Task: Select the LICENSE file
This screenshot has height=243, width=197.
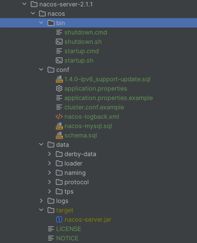Action: 69,229
